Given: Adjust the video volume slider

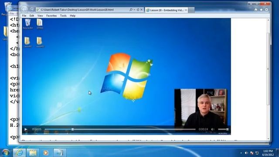Looking at the screenshot, I should 223,130.
